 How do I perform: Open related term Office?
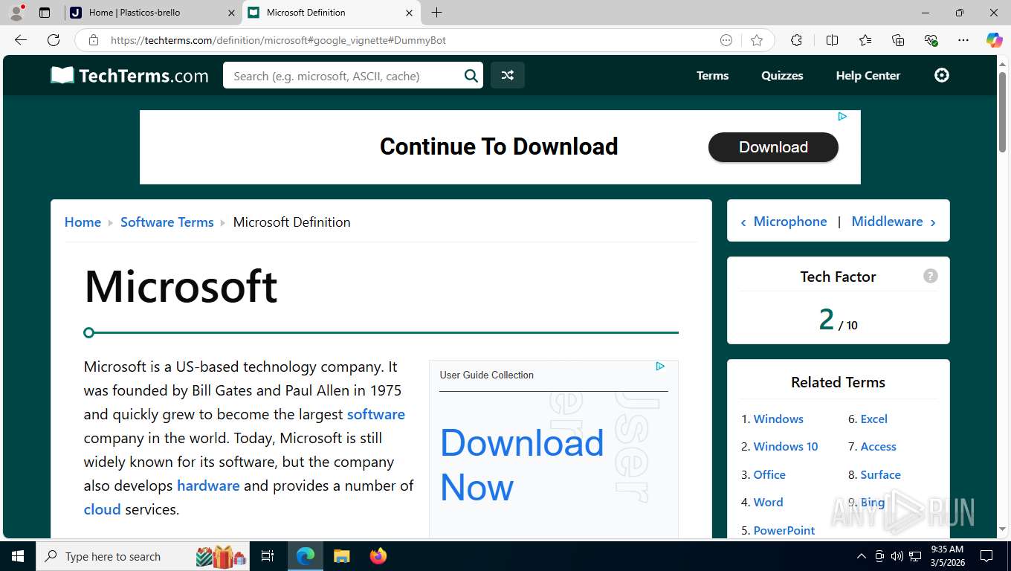(x=769, y=474)
